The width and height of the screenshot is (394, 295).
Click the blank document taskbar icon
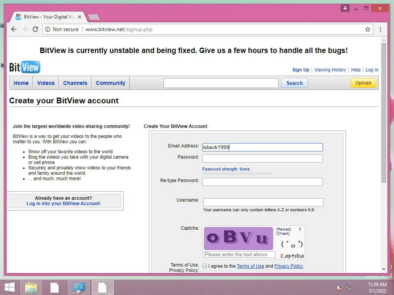pyautogui.click(x=55, y=287)
